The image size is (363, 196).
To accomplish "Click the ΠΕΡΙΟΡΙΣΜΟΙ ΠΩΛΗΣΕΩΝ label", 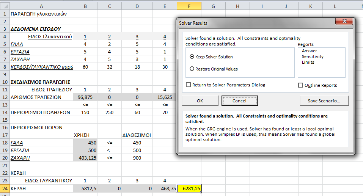I will point(41,113).
